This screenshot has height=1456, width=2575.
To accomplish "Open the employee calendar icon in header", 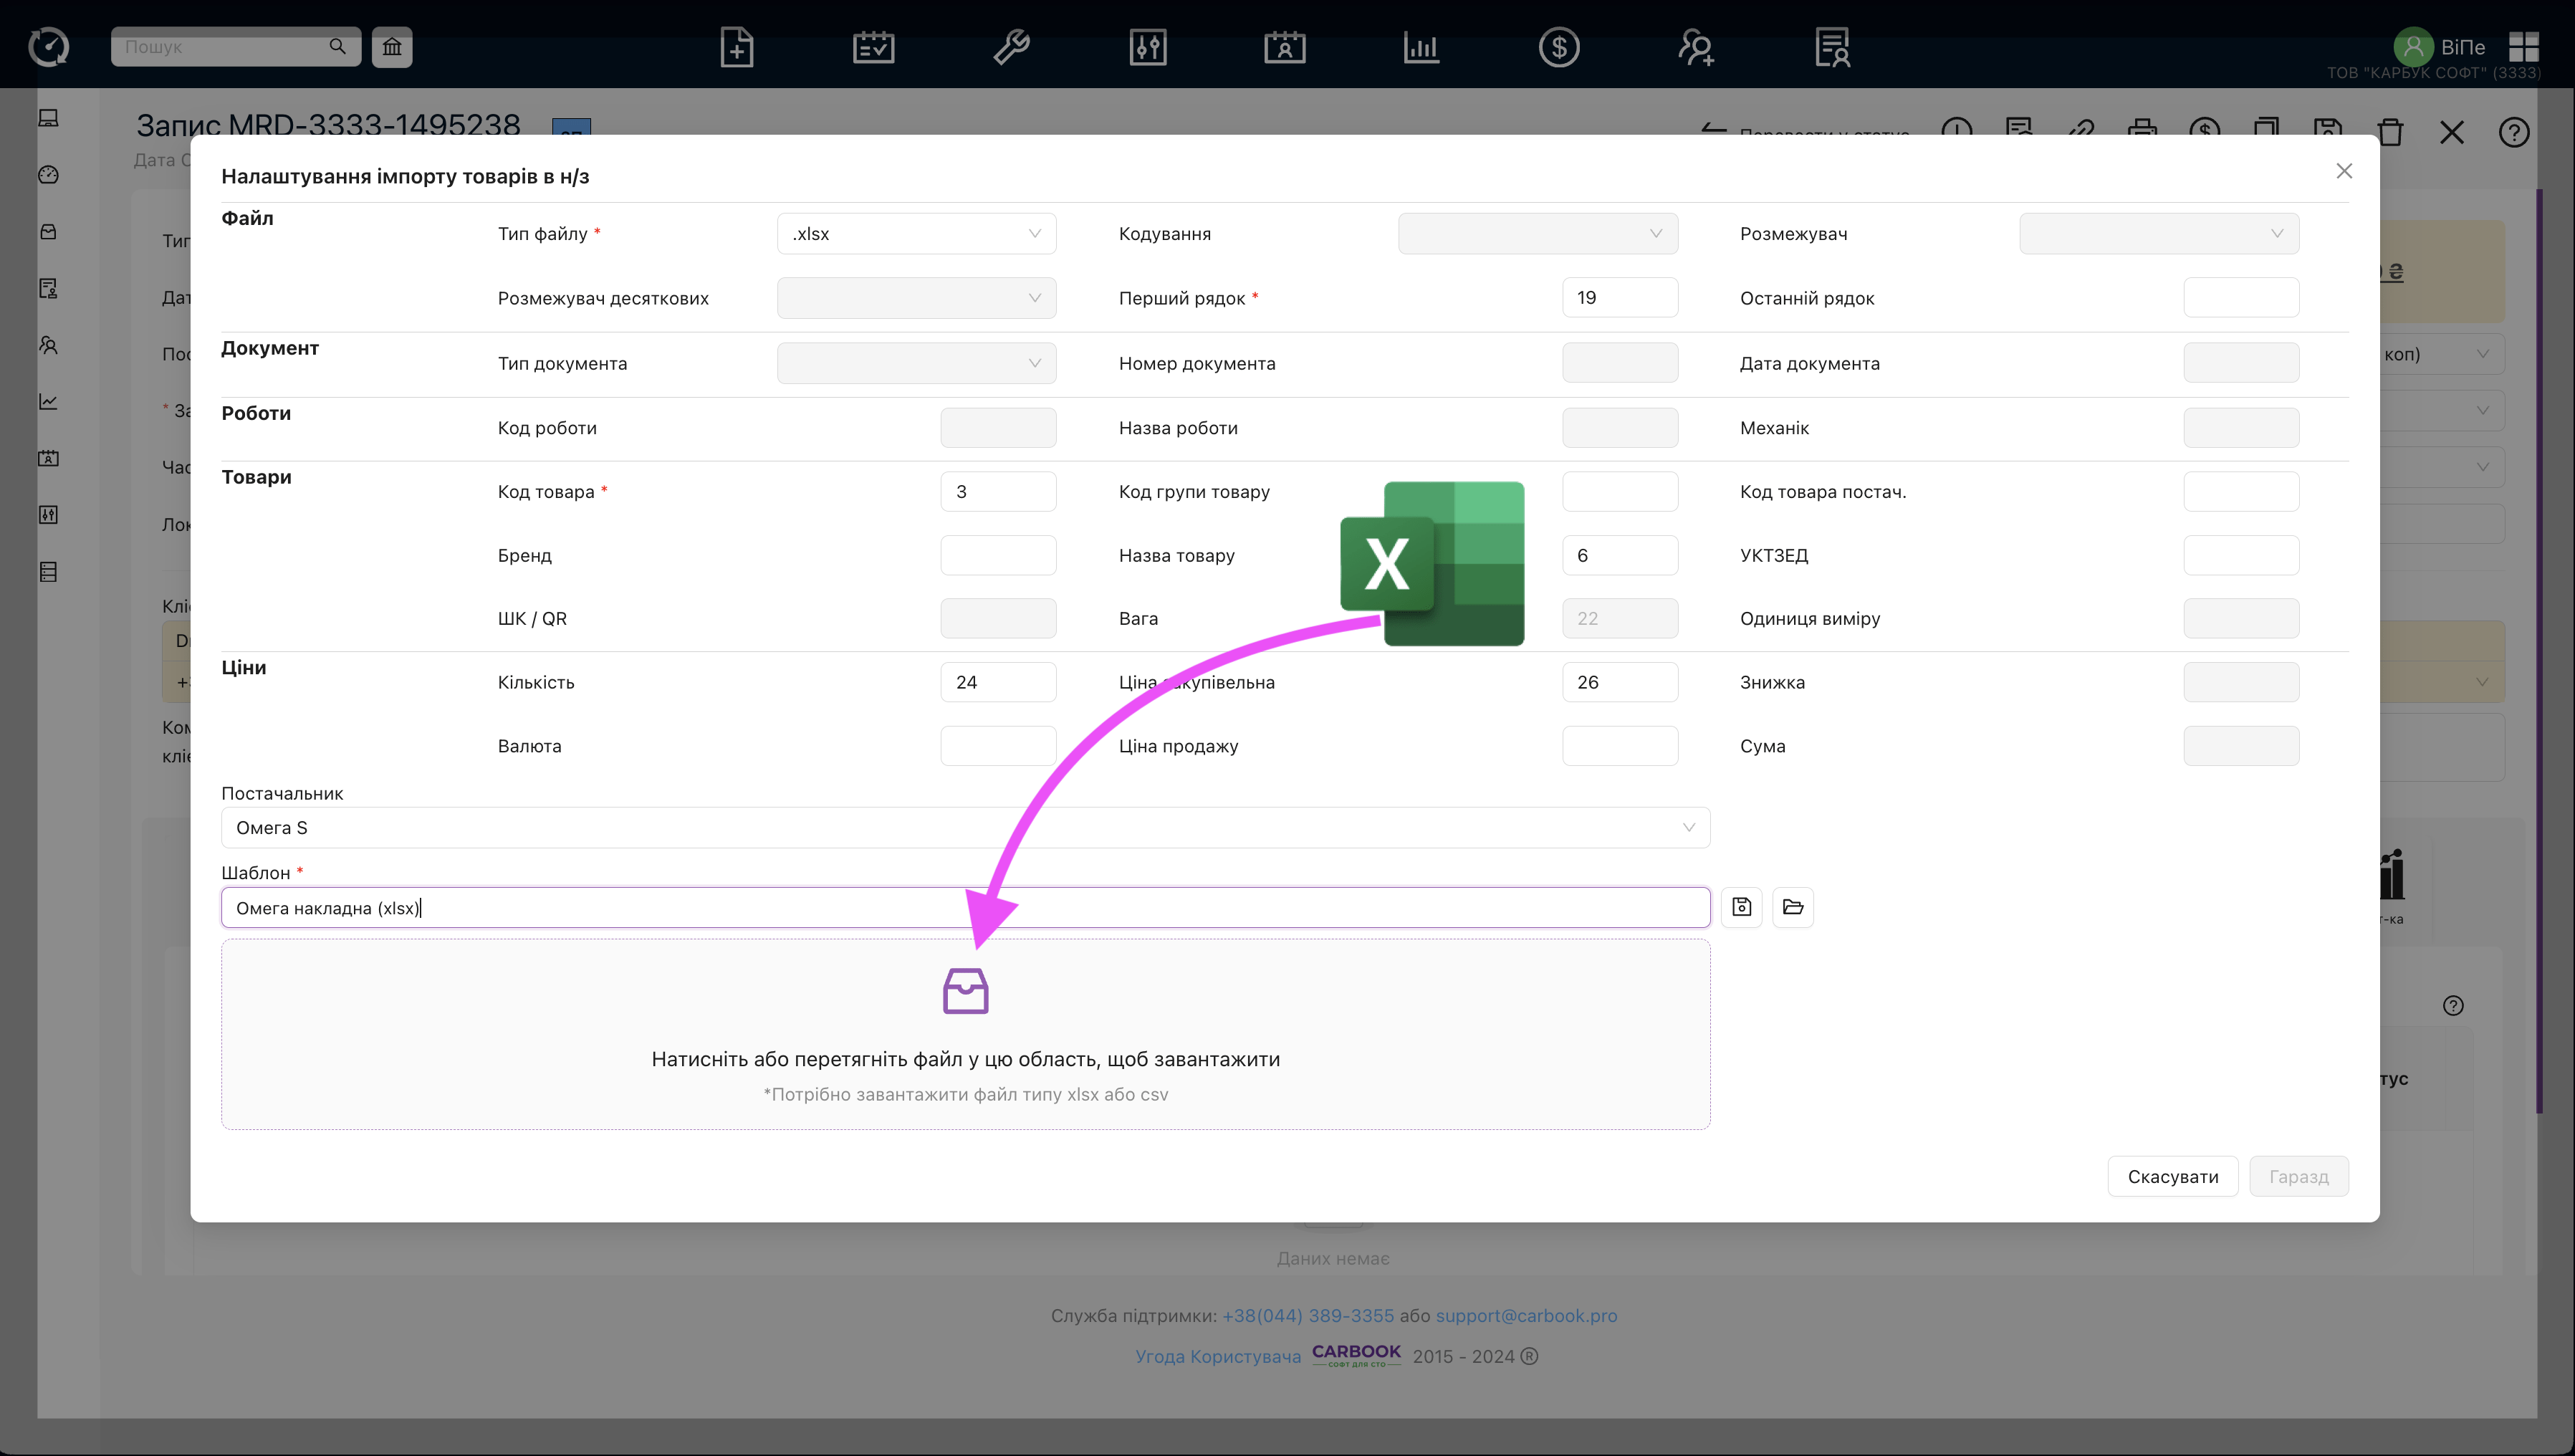I will [x=1285, y=47].
